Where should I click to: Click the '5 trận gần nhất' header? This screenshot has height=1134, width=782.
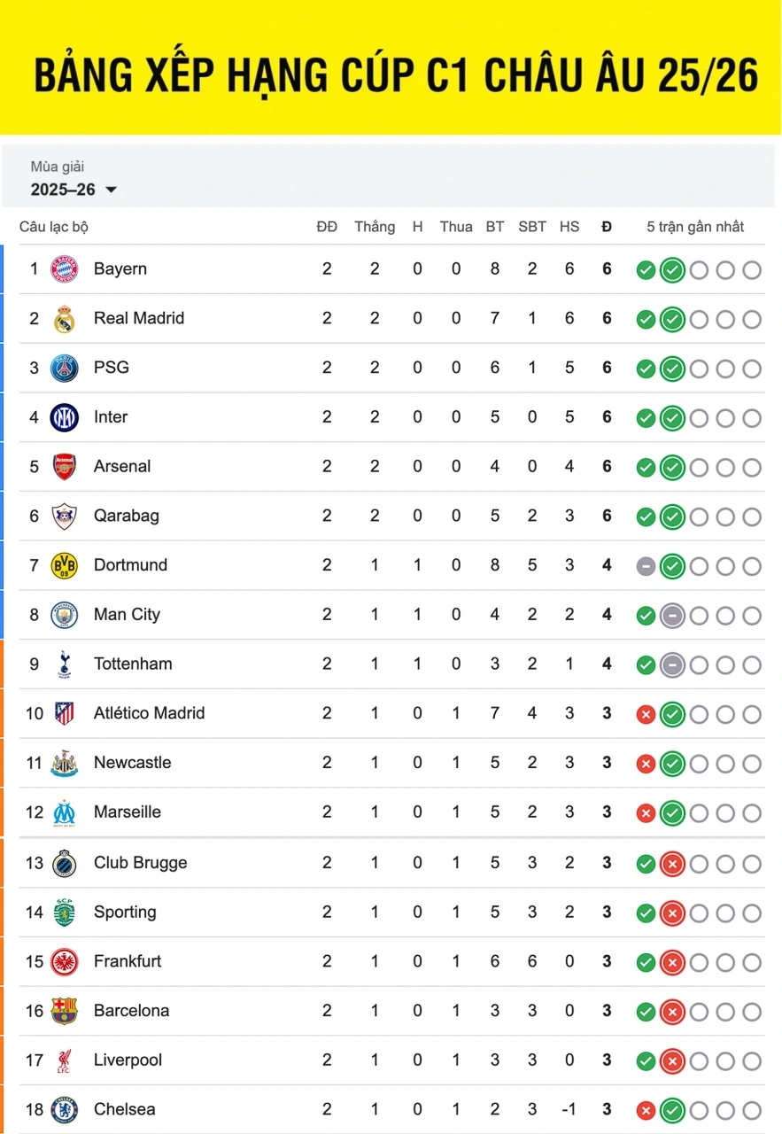695,227
